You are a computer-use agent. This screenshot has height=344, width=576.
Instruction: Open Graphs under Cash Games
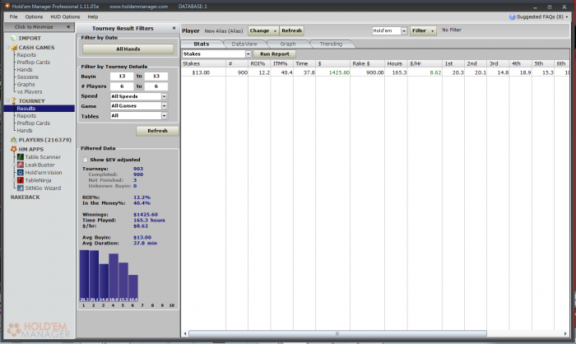26,84
